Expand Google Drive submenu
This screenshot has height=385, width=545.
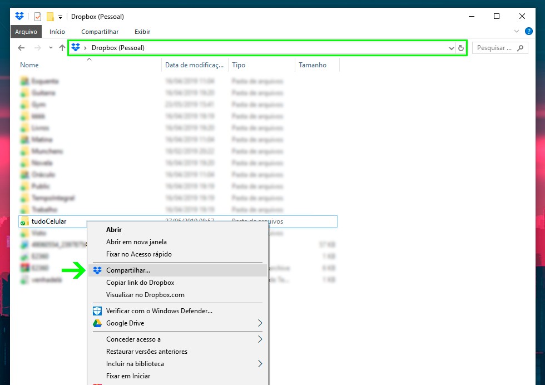[260, 323]
